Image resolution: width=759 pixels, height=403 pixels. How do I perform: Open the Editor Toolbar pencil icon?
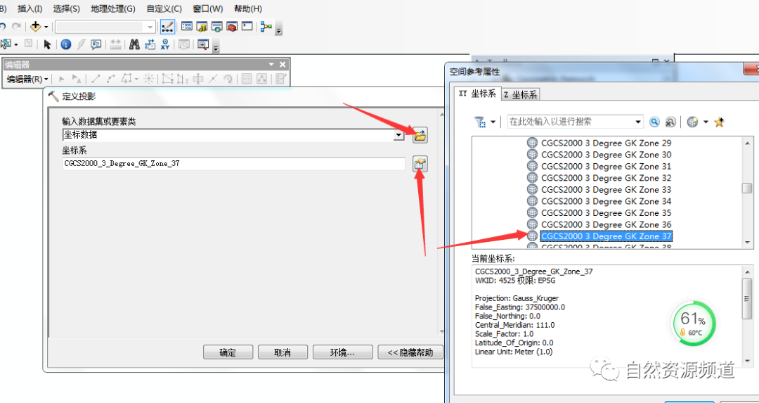[x=167, y=26]
